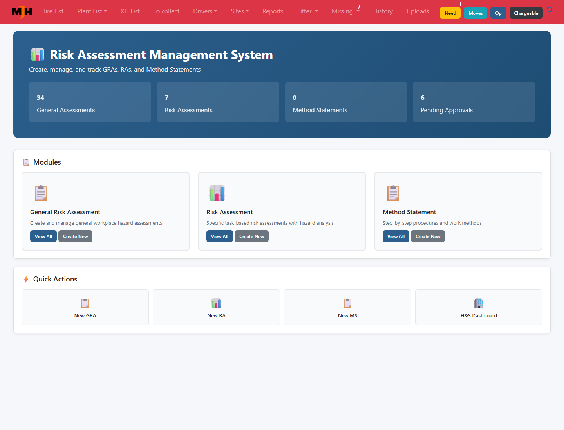This screenshot has height=430, width=564.
Task: Select the 34 General Assessments stat card
Action: tap(90, 102)
